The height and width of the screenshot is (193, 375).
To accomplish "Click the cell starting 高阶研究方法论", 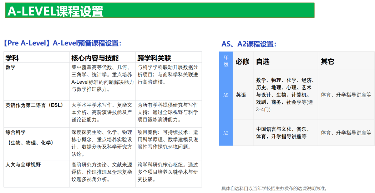I will tap(103, 174).
